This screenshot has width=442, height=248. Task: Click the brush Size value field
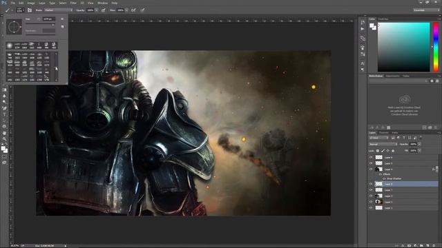pos(49,19)
